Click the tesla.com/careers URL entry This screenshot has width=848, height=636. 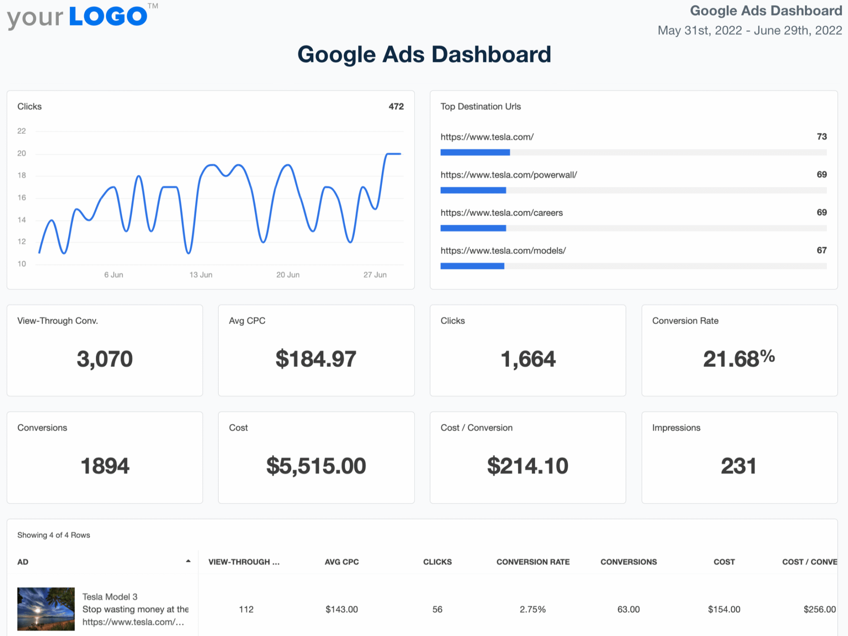[x=501, y=213]
